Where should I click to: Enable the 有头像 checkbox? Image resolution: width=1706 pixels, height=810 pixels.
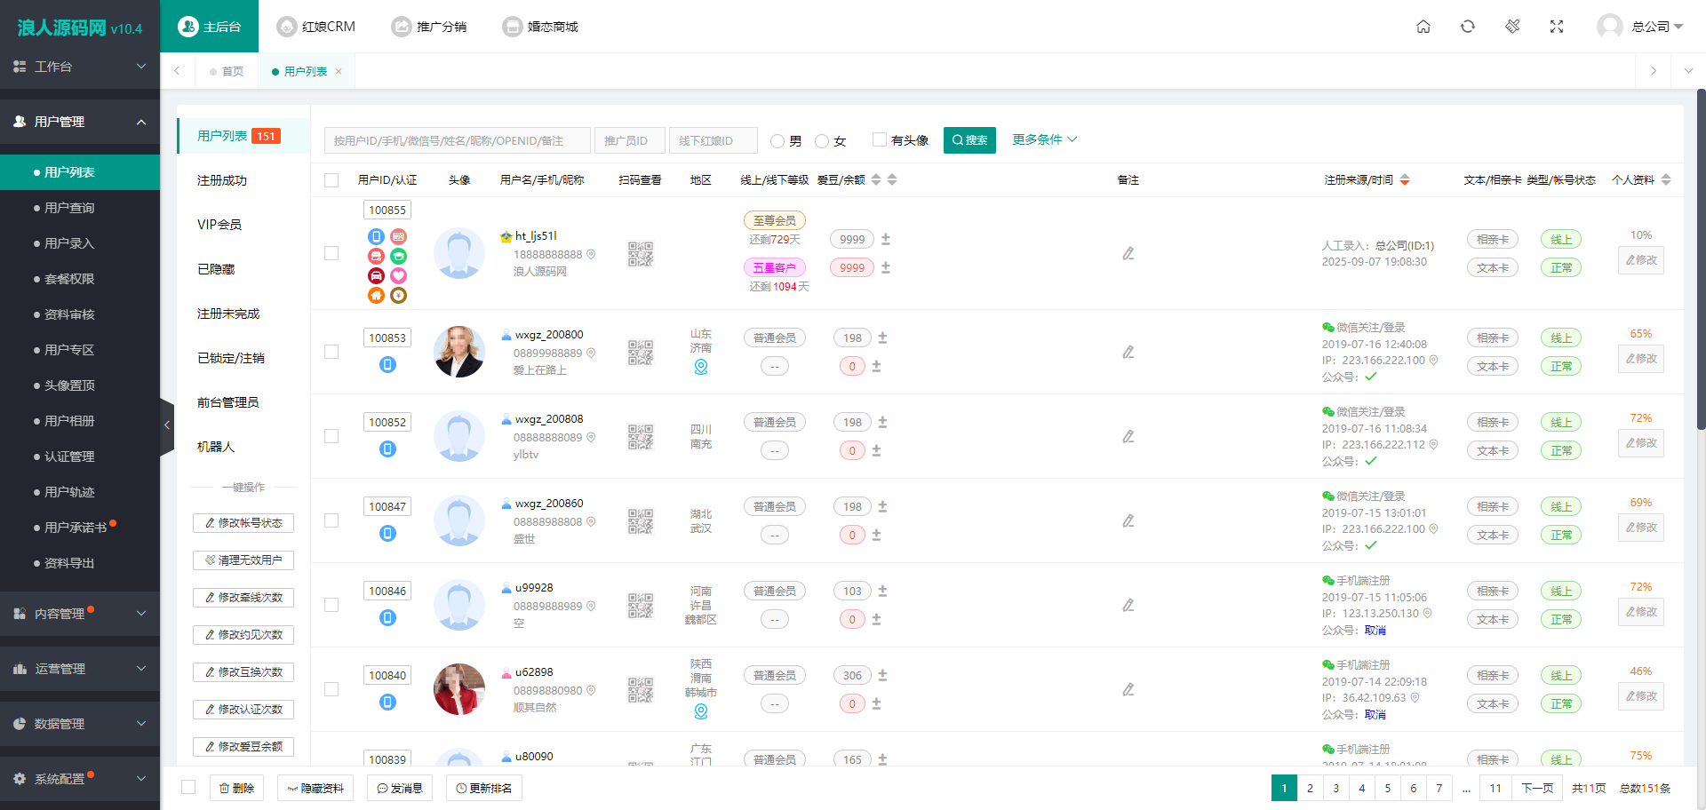[x=880, y=139]
